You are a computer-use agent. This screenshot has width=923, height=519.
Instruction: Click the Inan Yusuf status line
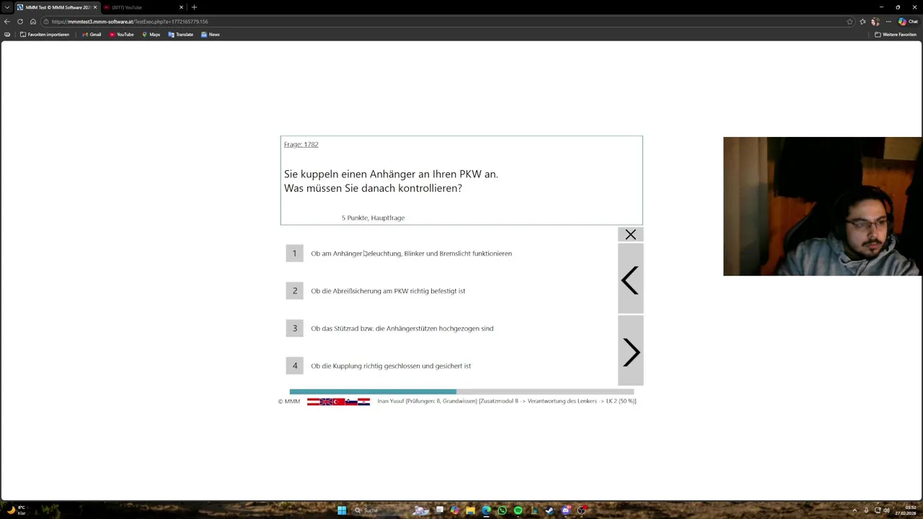(506, 402)
